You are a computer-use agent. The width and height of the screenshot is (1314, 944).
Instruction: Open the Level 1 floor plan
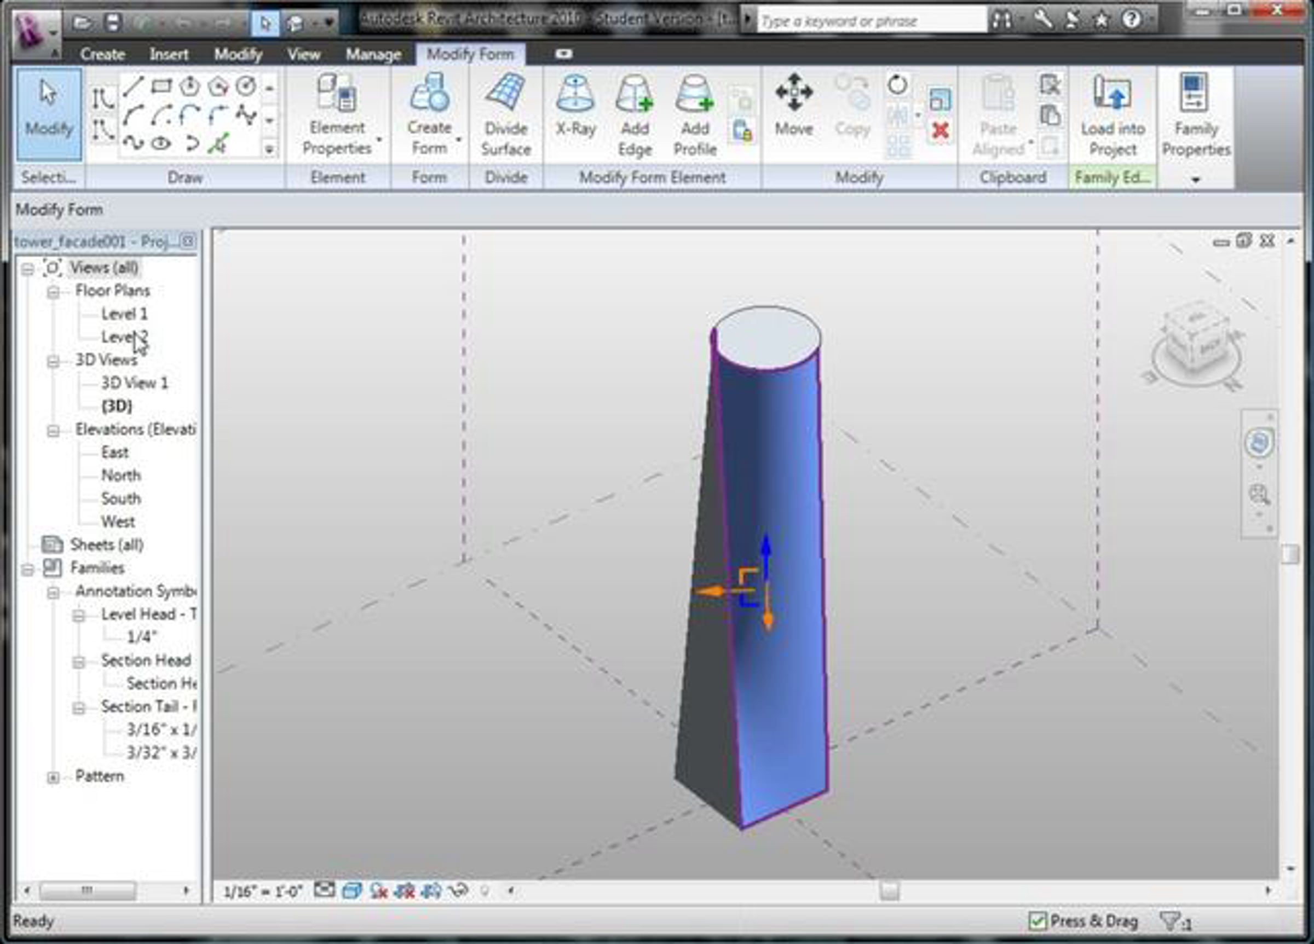pos(124,314)
